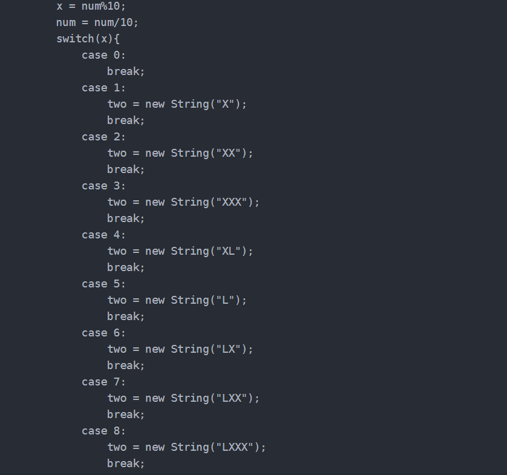The height and width of the screenshot is (475, 507).
Task: Click the 'case 1:' label
Action: 103,88
